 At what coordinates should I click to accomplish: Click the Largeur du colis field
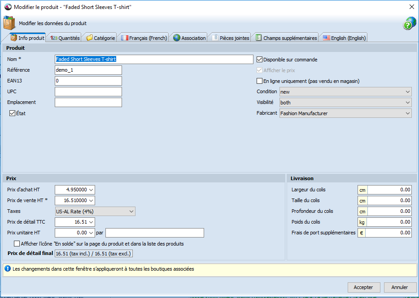[389, 190]
